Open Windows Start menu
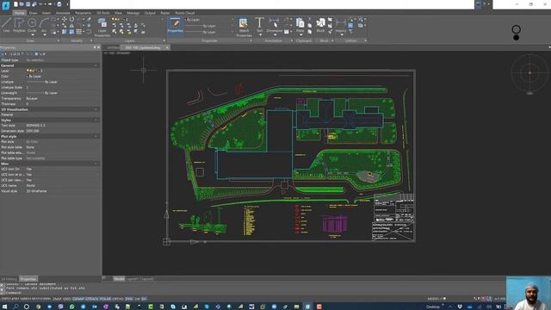 coord(5,307)
